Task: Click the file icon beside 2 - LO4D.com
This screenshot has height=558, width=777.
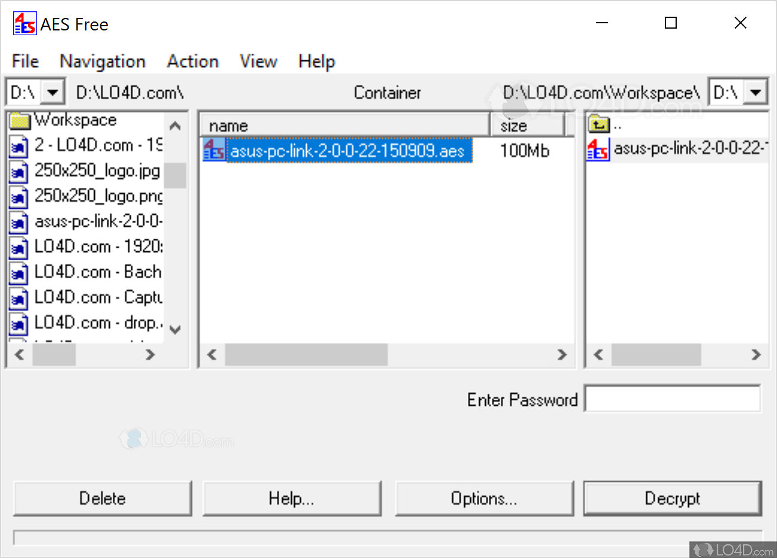Action: point(19,146)
